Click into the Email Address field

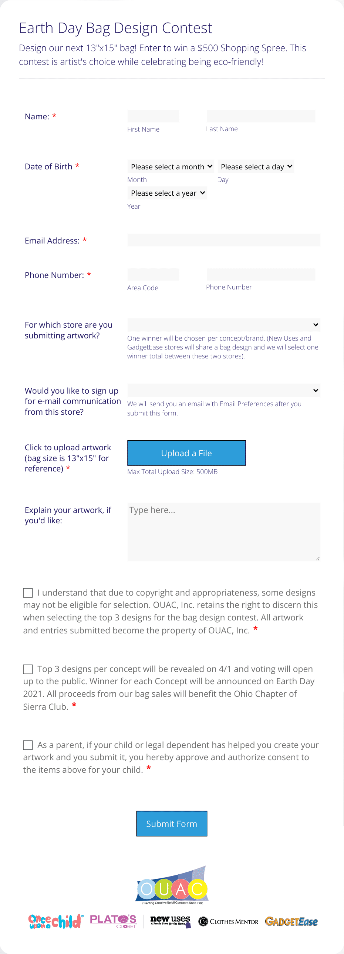coord(223,241)
